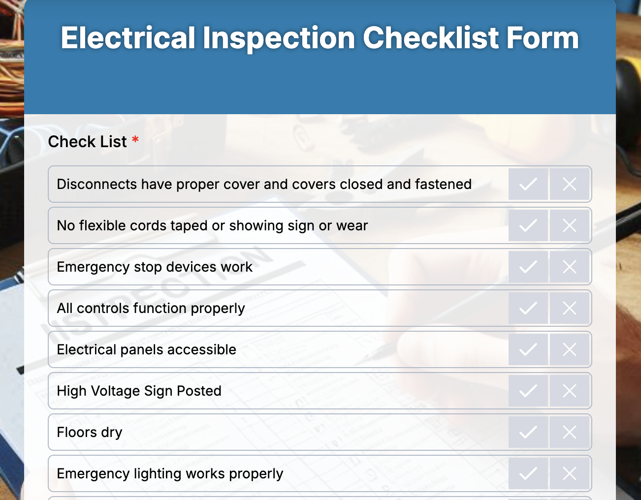
Task: Click the red asterisk next to Check List
Action: pyautogui.click(x=135, y=140)
